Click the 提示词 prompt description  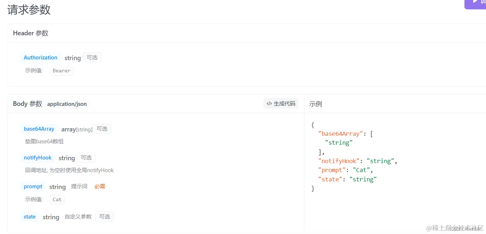coord(79,186)
